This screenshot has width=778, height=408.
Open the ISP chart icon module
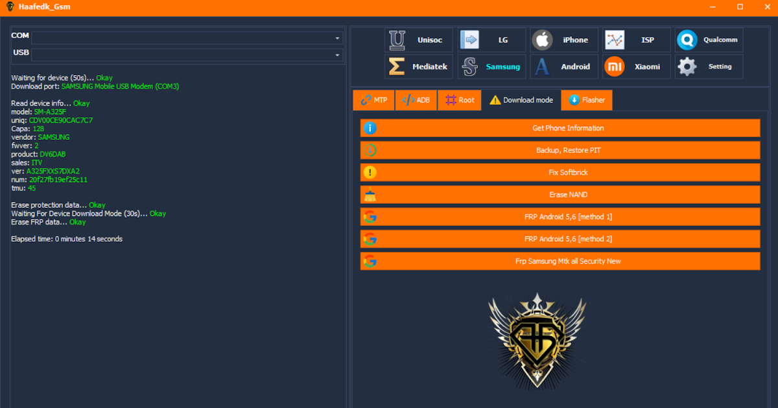point(615,40)
